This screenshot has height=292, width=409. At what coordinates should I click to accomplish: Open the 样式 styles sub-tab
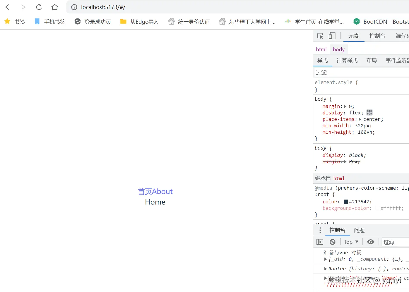[x=322, y=61]
